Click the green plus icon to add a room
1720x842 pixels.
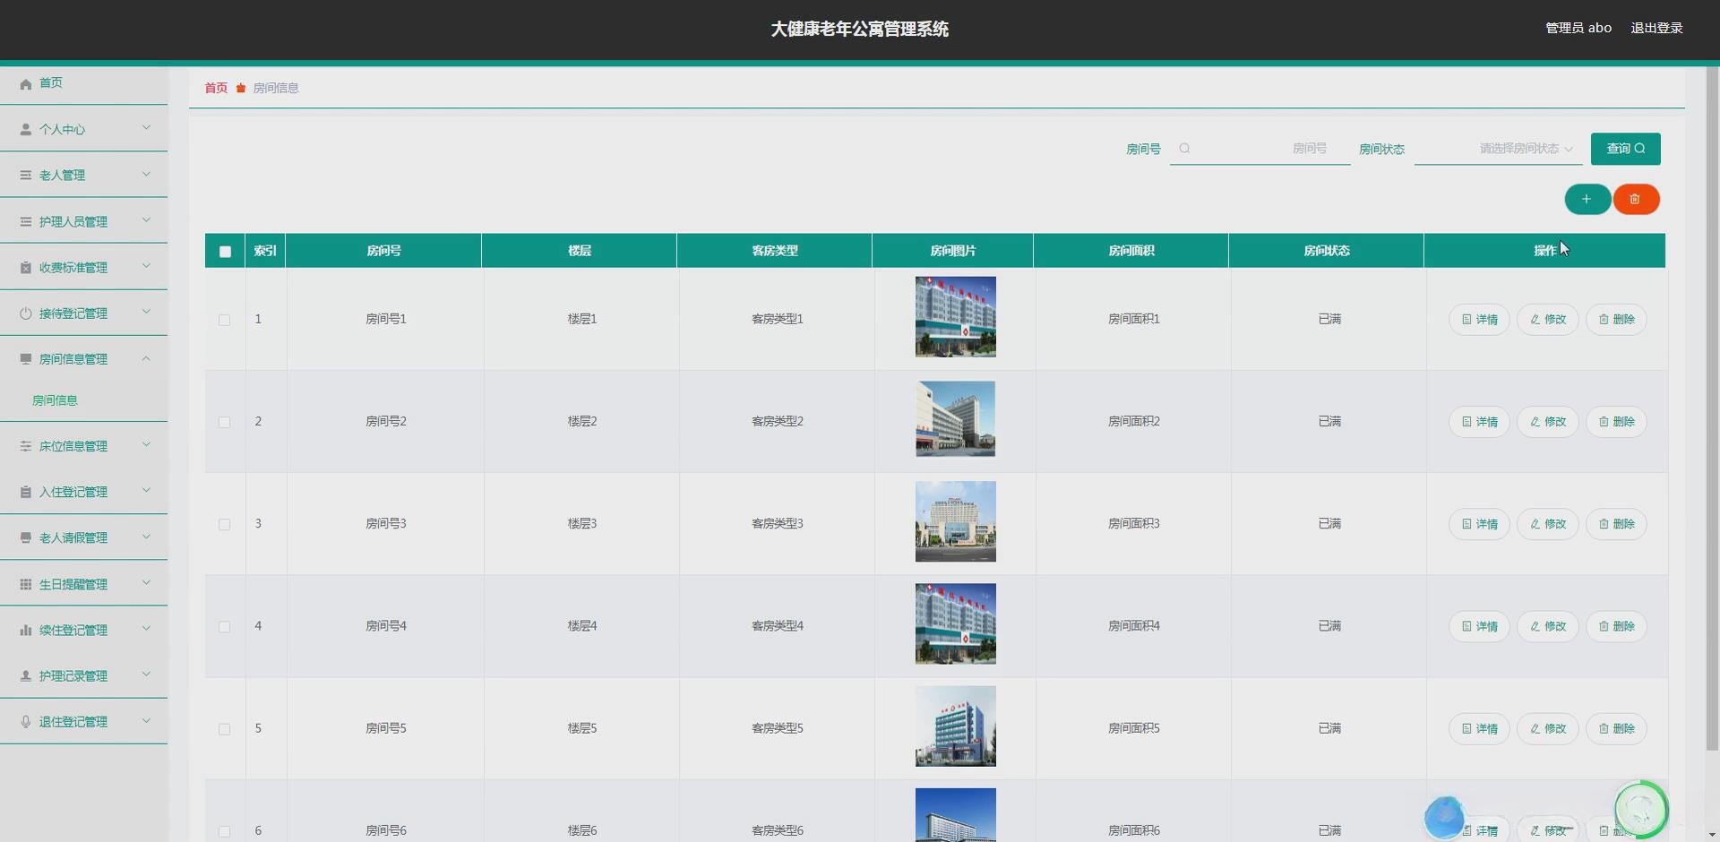point(1587,199)
